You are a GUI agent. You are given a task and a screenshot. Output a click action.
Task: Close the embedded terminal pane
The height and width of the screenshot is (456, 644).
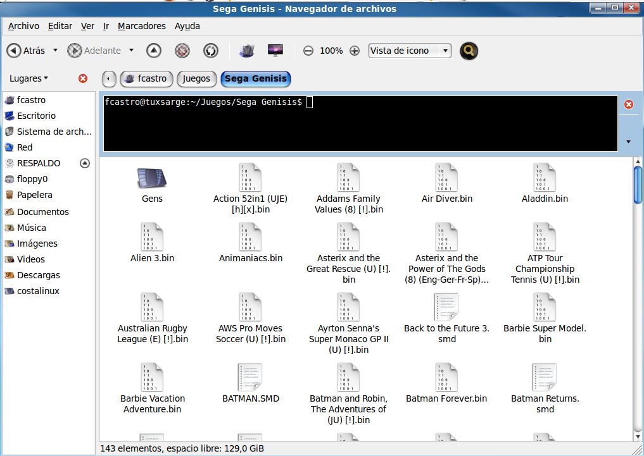click(629, 104)
